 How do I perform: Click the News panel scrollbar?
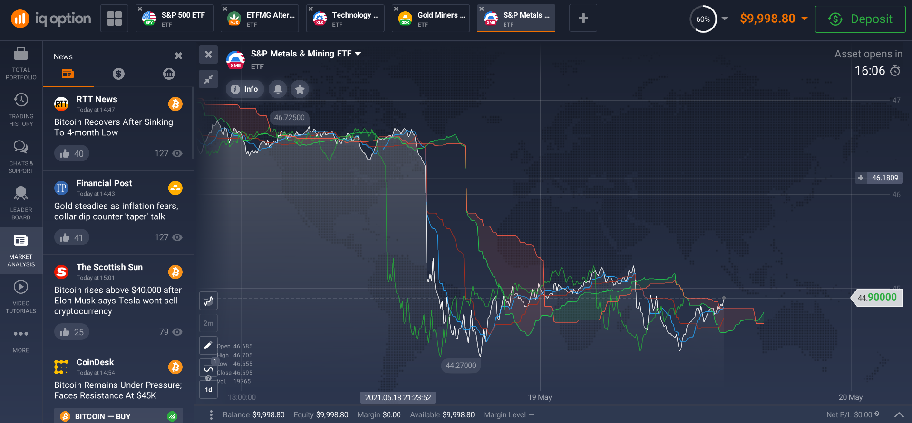tap(193, 123)
